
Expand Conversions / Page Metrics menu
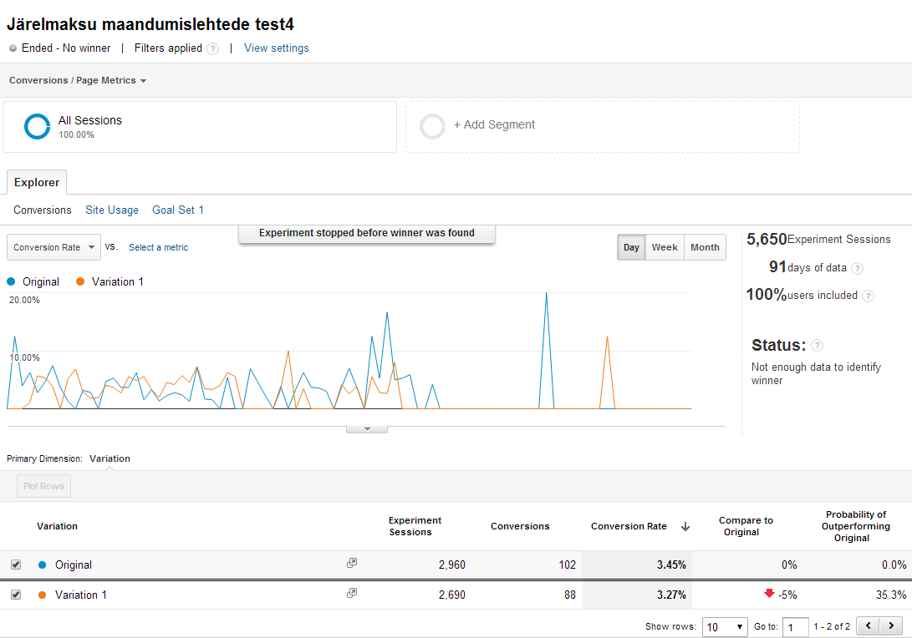(x=78, y=81)
